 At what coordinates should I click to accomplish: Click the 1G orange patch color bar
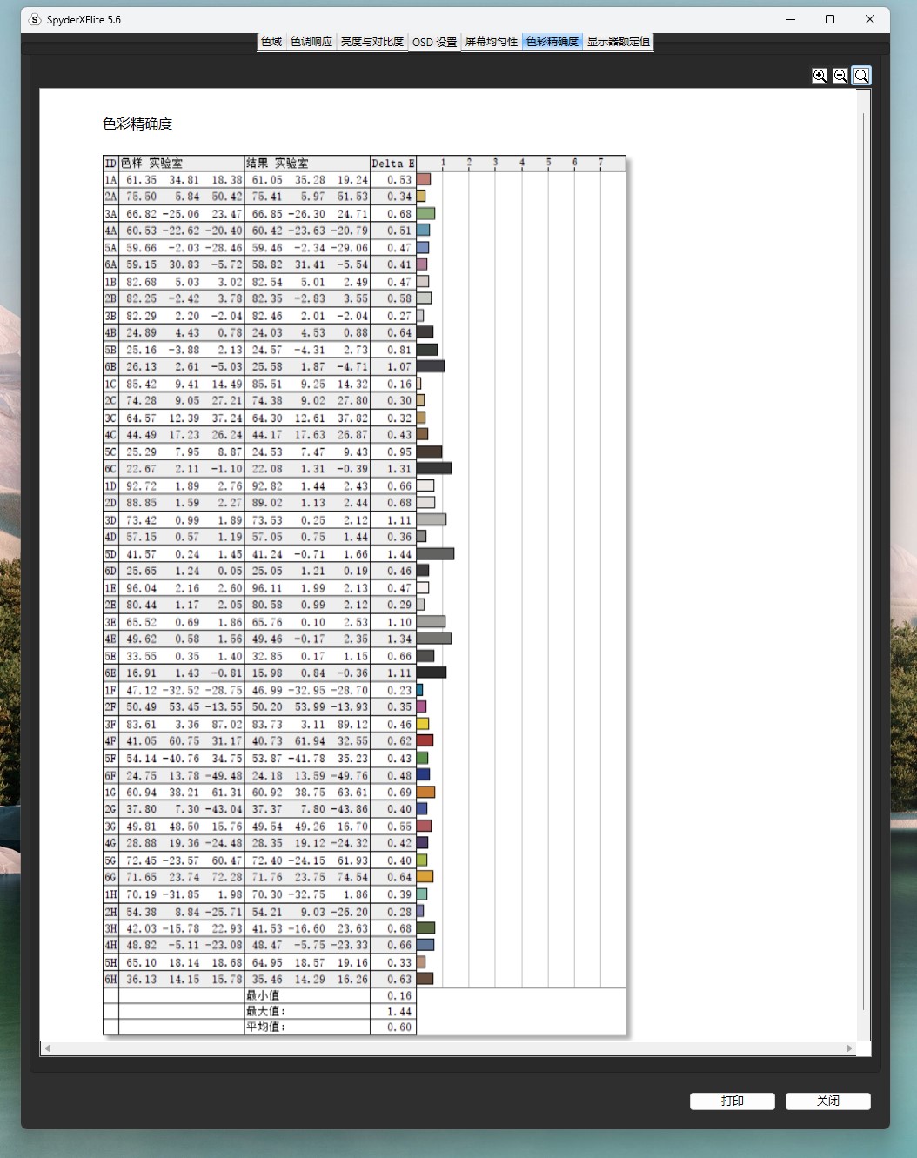[425, 792]
